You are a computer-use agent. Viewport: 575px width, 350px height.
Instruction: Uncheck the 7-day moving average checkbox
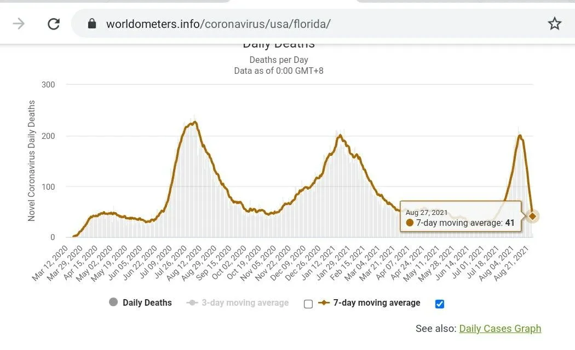[439, 304]
